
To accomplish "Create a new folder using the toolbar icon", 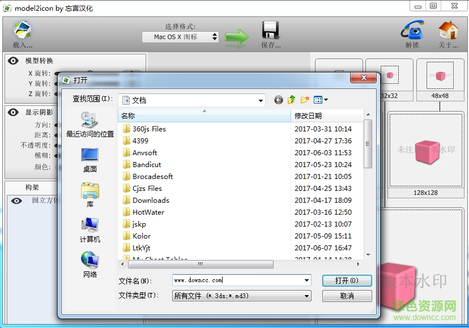I will (x=304, y=100).
